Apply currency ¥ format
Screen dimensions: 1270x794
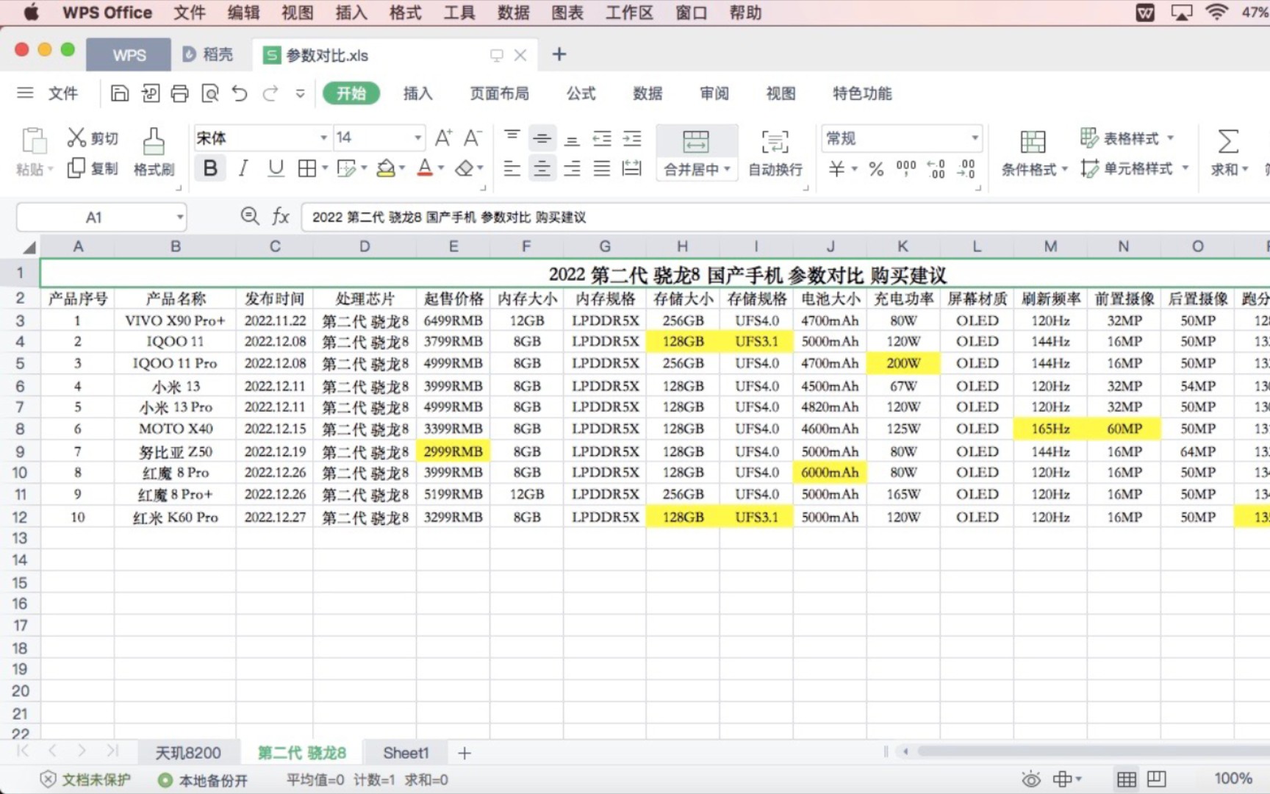836,169
